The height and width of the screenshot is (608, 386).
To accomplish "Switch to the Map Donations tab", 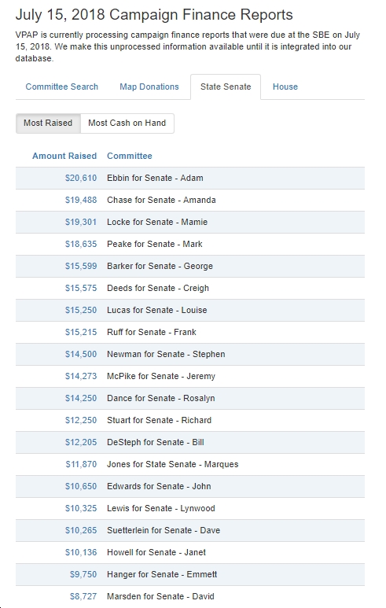I will pyautogui.click(x=149, y=87).
